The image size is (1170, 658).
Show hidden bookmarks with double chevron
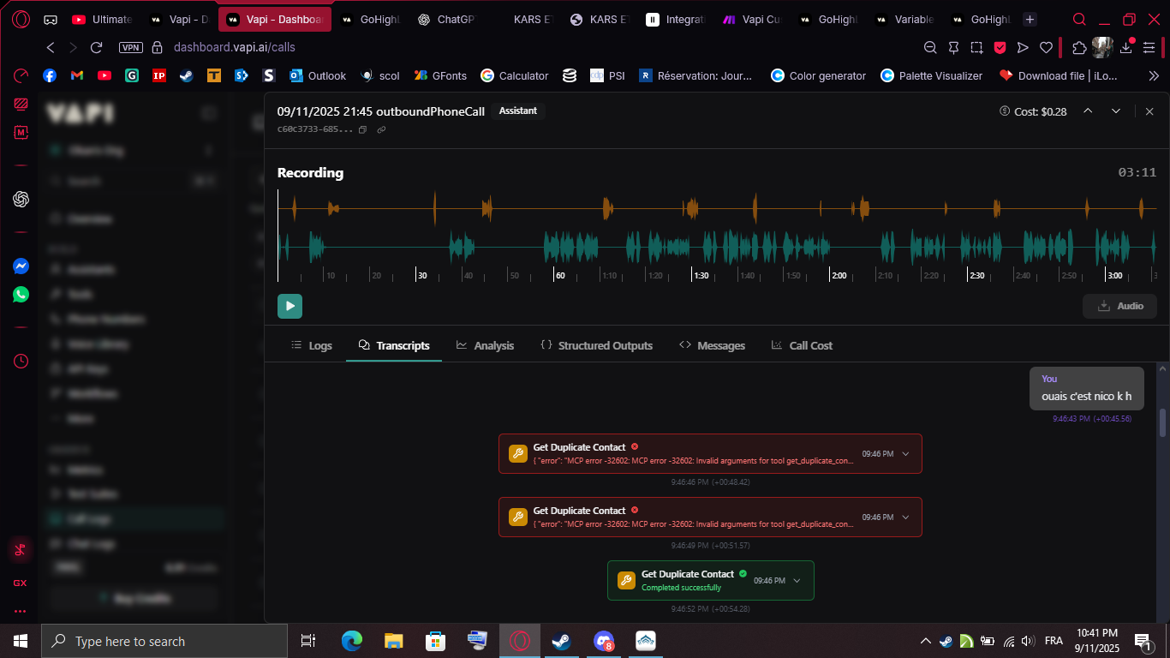click(x=1154, y=75)
